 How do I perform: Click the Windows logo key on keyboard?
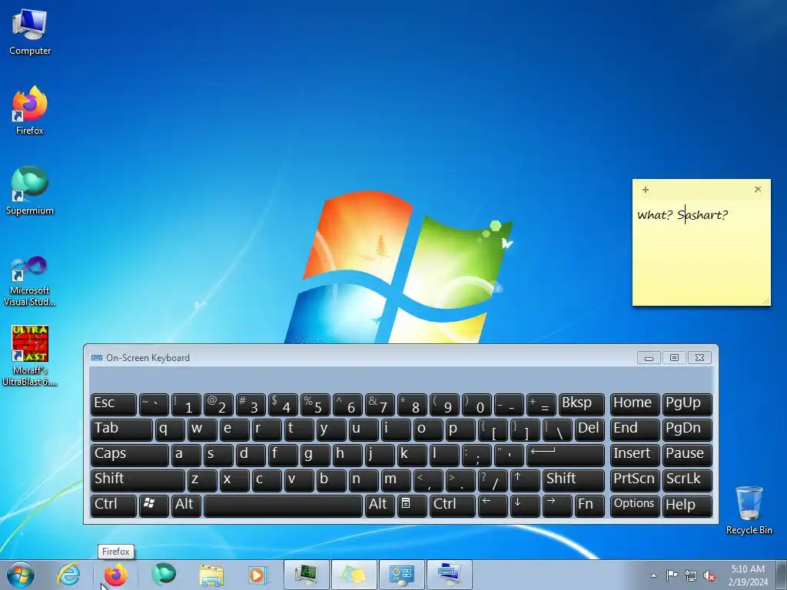click(x=154, y=505)
